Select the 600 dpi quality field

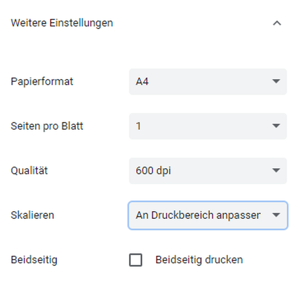(x=197, y=171)
